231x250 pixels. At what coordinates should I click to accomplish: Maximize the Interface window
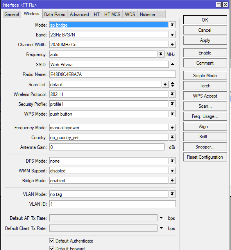(219, 4)
